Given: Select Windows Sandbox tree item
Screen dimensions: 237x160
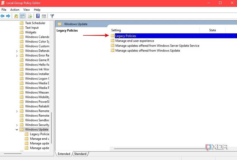Looking at the screenshot, I should pos(37,120).
